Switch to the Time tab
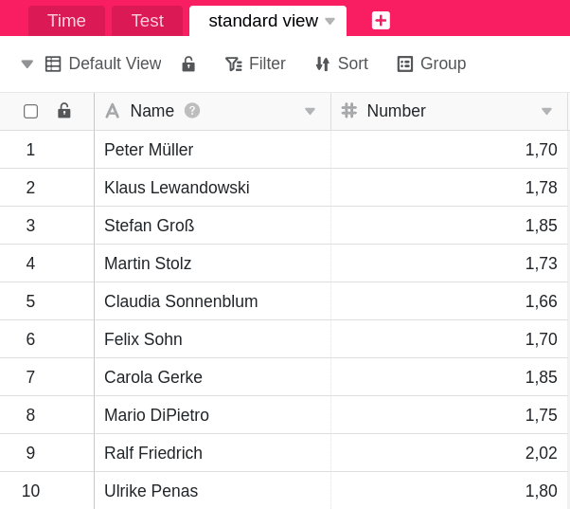The image size is (570, 509). coord(66,21)
